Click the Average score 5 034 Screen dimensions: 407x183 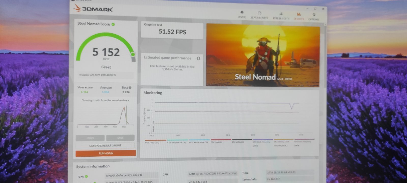point(105,92)
